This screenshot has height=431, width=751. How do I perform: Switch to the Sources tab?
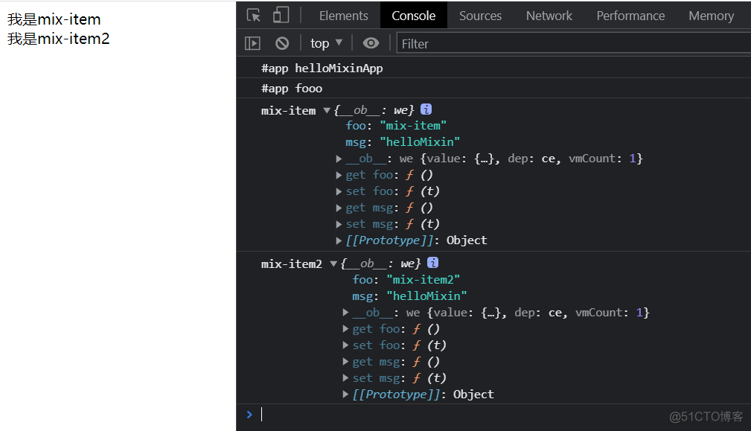tap(480, 16)
